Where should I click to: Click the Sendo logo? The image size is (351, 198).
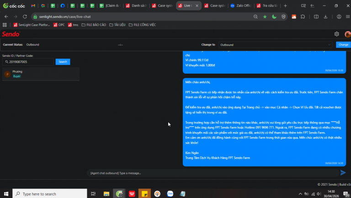point(11,34)
